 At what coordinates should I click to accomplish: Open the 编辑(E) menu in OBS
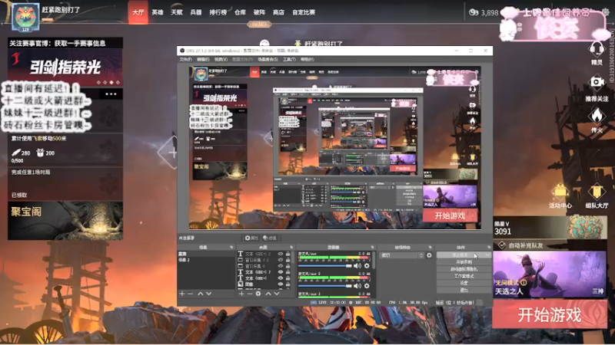[203, 60]
